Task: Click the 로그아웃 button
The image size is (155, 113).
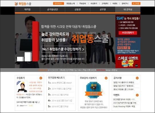Action: 136,3
